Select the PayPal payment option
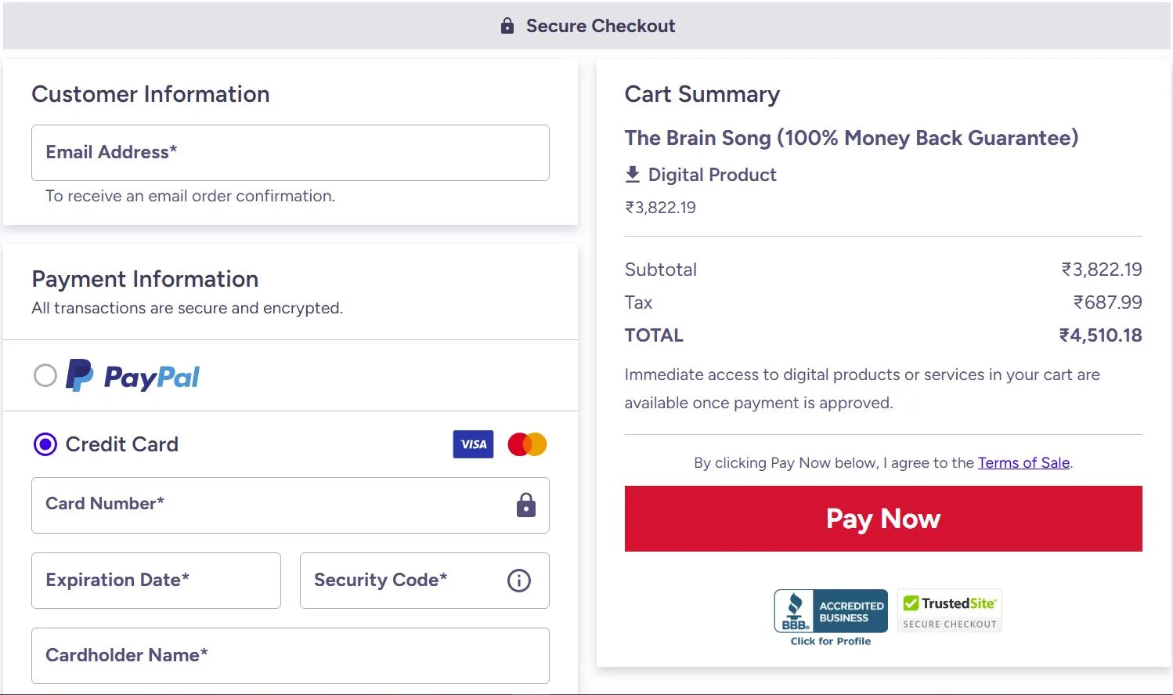This screenshot has width=1173, height=695. point(45,375)
